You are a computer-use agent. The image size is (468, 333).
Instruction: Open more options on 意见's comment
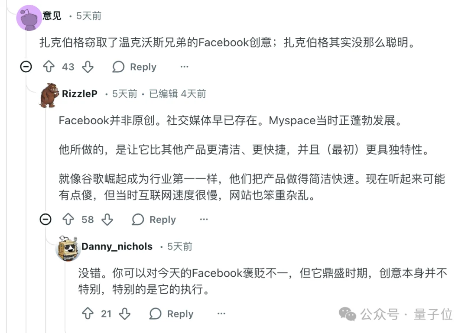[x=184, y=67]
